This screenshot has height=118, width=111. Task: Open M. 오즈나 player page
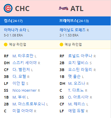[x=77, y=83]
